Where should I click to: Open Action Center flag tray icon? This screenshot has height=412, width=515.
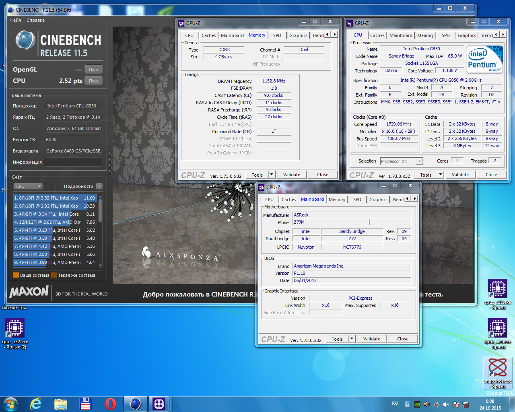456,404
